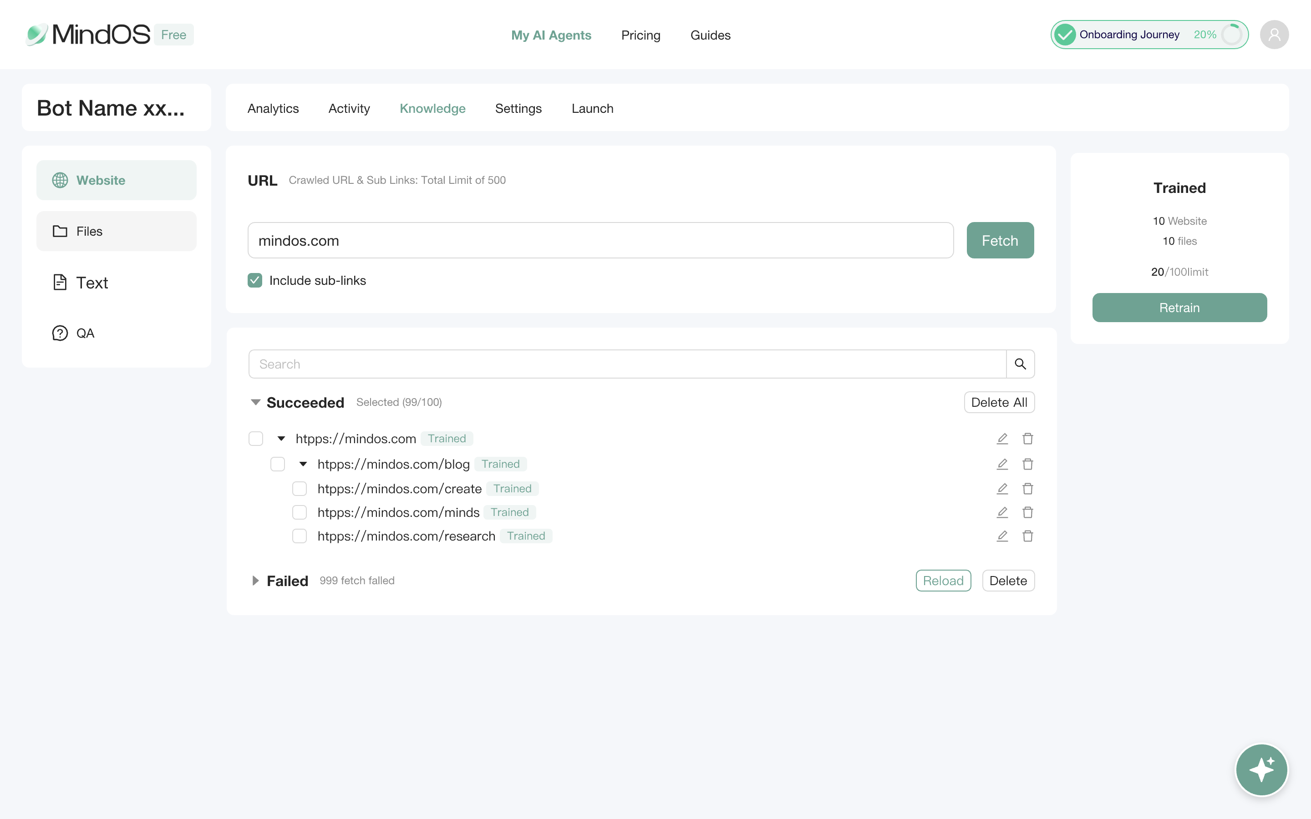Click the Text document icon
The image size is (1311, 819).
coord(60,282)
